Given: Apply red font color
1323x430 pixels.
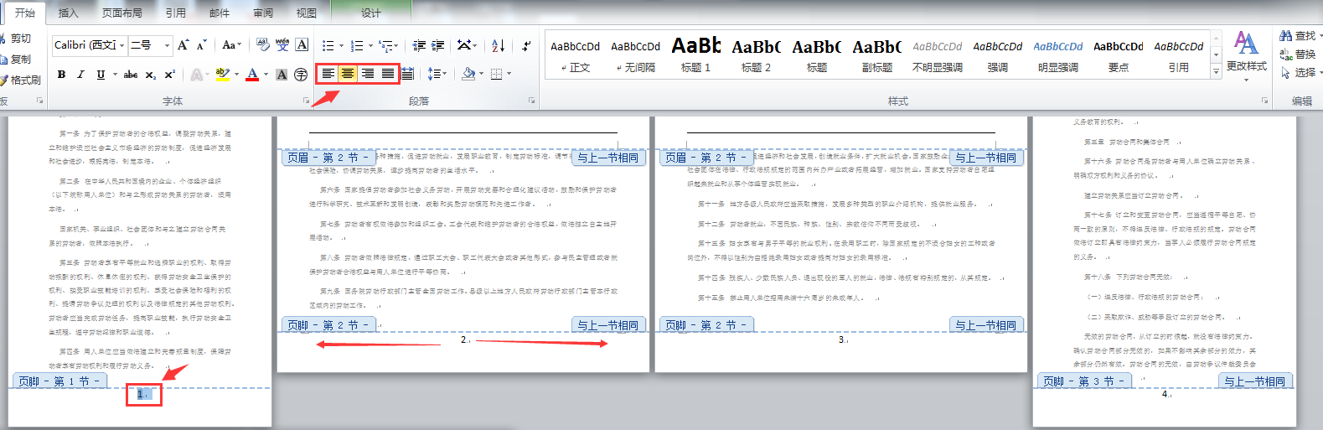Looking at the screenshot, I should [252, 75].
